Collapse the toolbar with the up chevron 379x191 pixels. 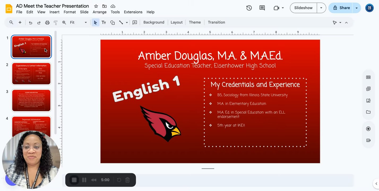(x=346, y=23)
